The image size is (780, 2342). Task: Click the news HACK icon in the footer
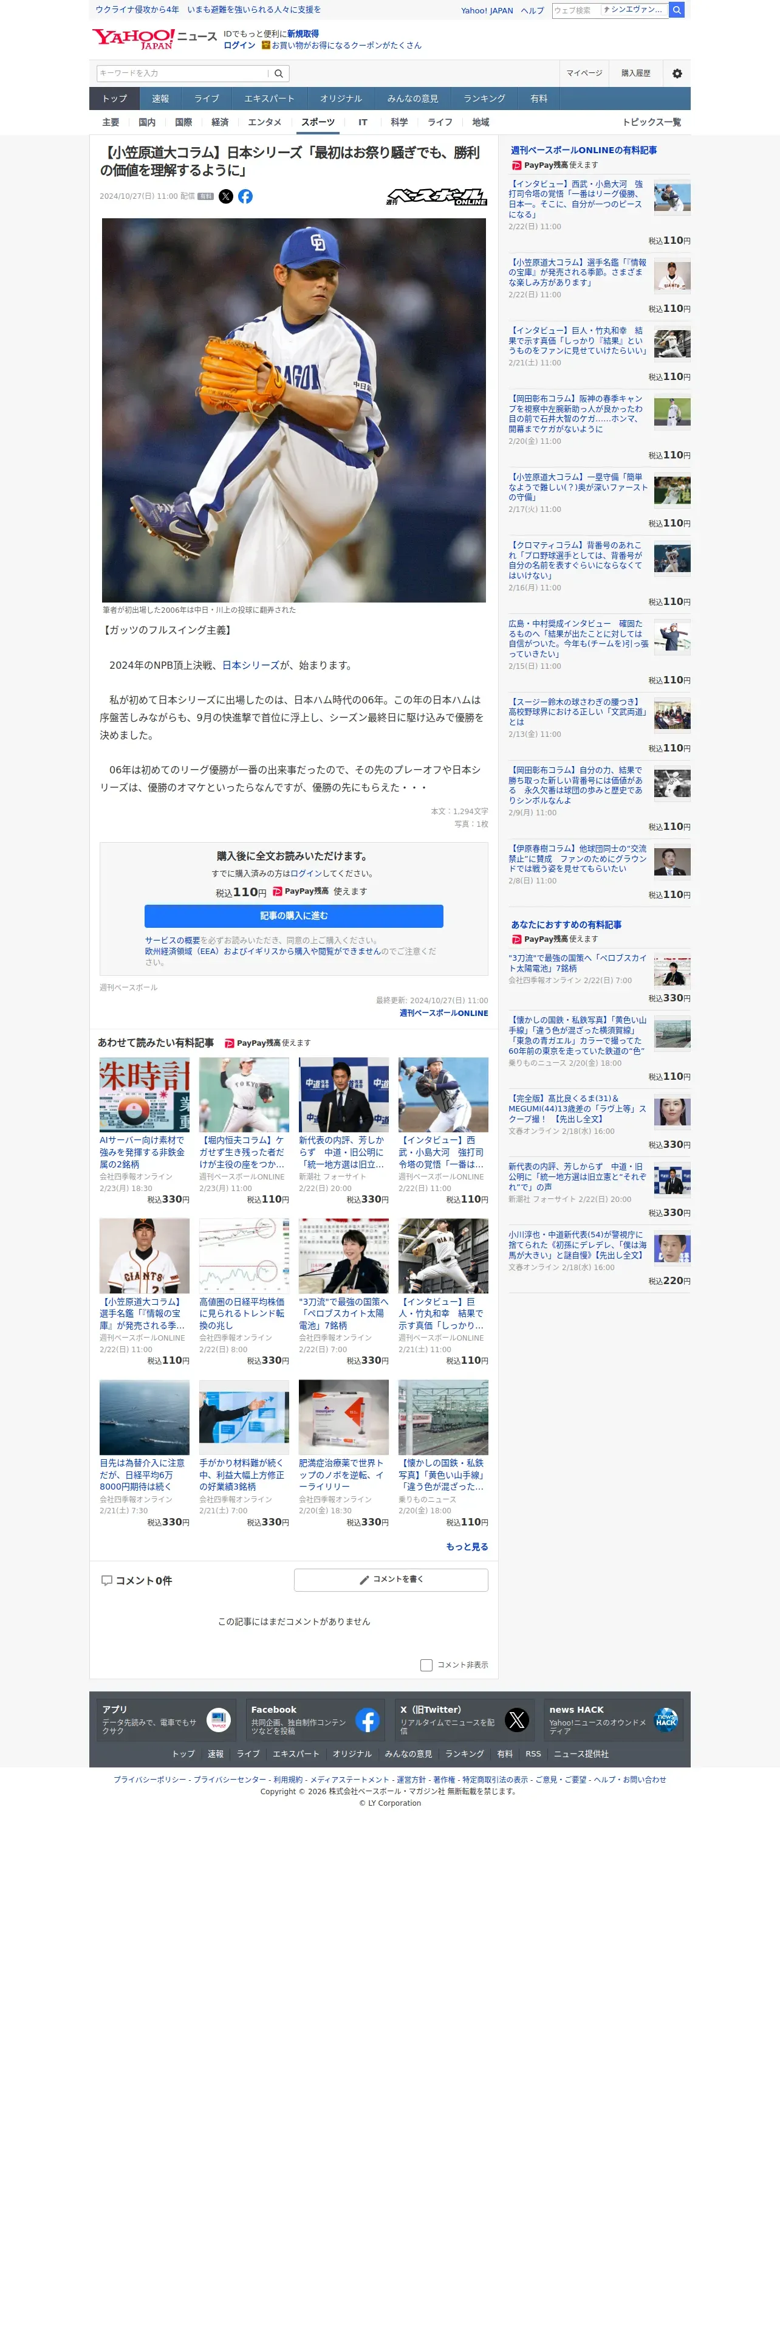pyautogui.click(x=666, y=1720)
